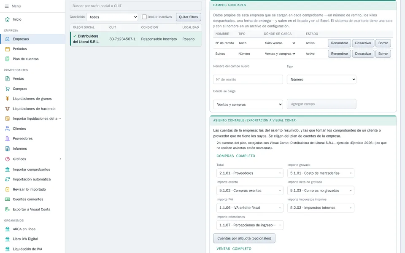Screen dimensions: 405x253
Task: Navigate to Cuentas corrientes
Action: tap(32, 199)
